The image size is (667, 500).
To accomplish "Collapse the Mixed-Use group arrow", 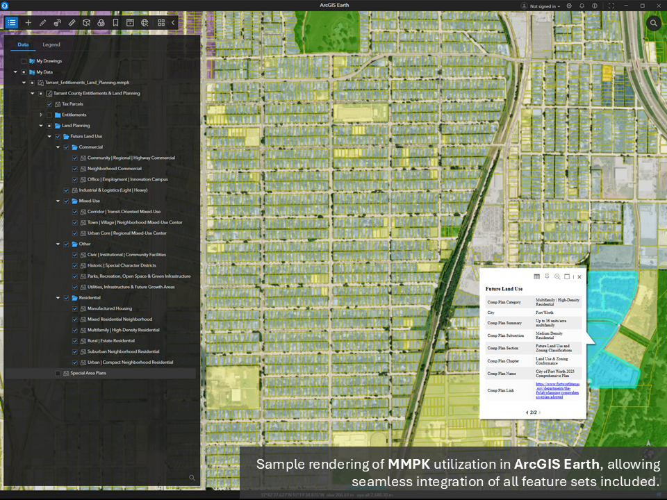I will (58, 201).
